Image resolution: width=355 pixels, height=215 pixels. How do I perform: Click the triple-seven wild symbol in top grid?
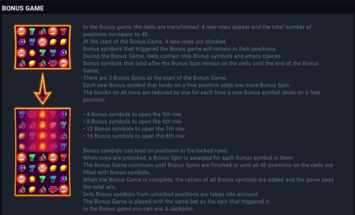(53, 63)
